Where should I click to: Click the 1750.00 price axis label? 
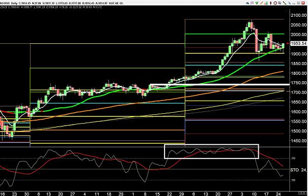tap(299, 83)
